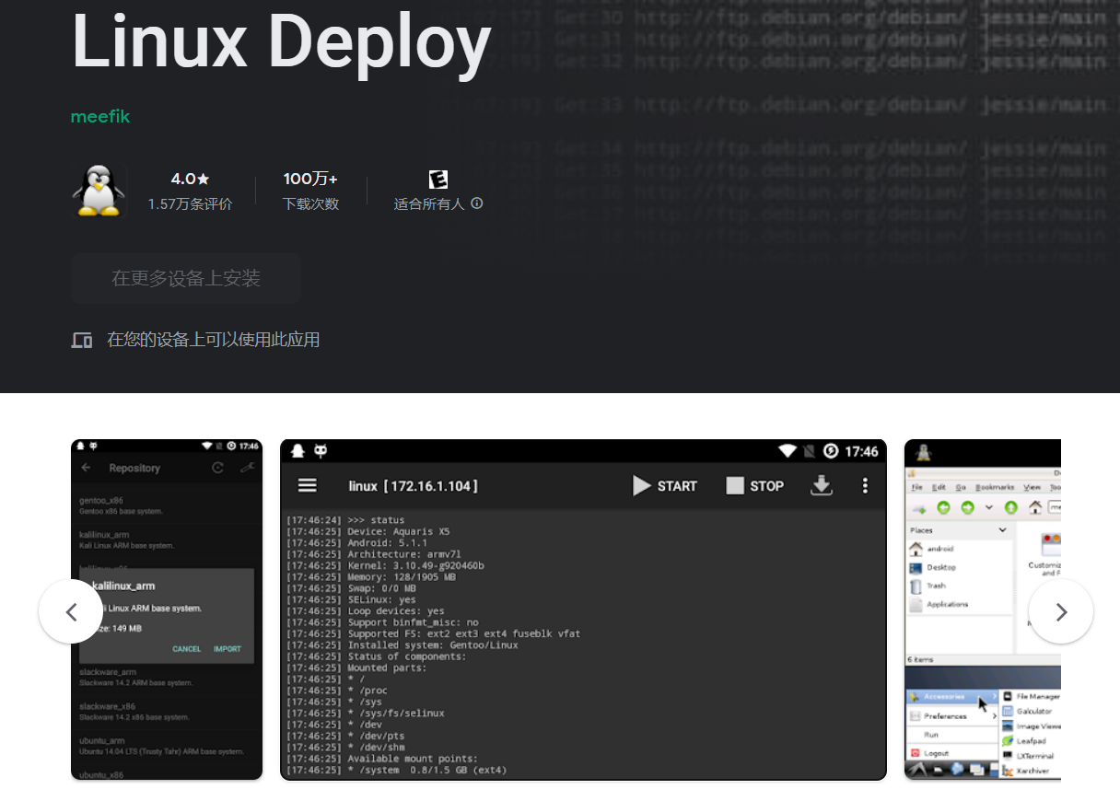This screenshot has width=1120, height=801.
Task: Open the terminal status screenshot thumbnail
Action: 583,609
